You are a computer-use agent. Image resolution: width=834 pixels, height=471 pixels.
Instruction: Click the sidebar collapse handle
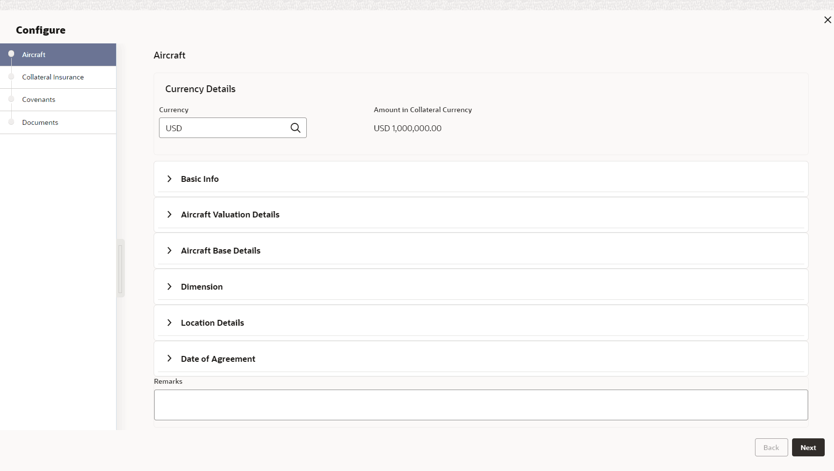click(120, 268)
